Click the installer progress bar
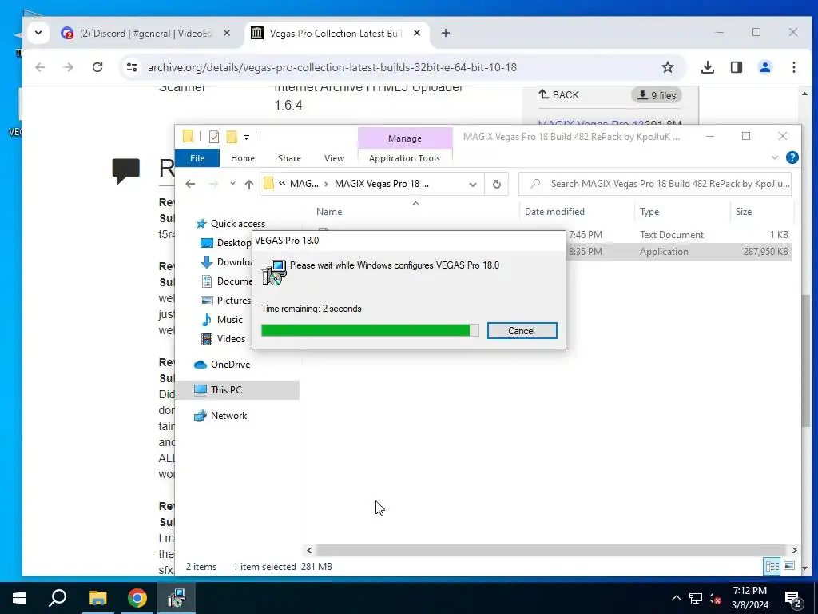The image size is (818, 614). (x=370, y=330)
